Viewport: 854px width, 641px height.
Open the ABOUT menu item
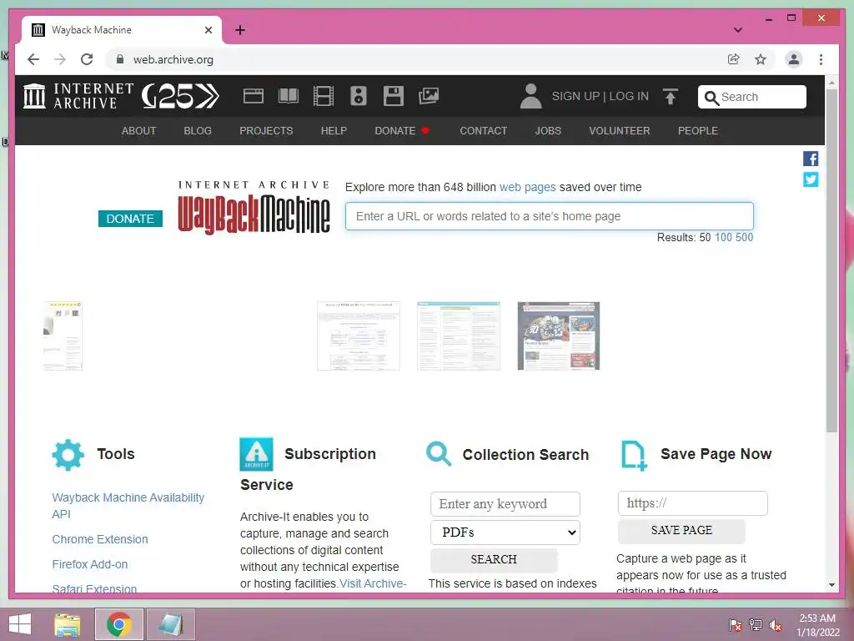point(139,131)
